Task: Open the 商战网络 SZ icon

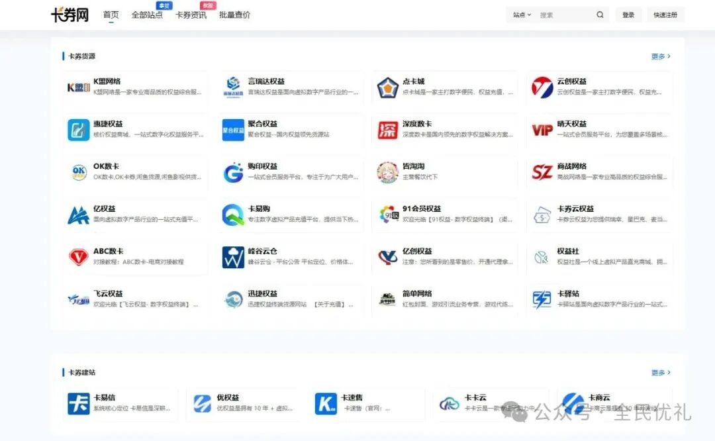Action: pos(542,172)
